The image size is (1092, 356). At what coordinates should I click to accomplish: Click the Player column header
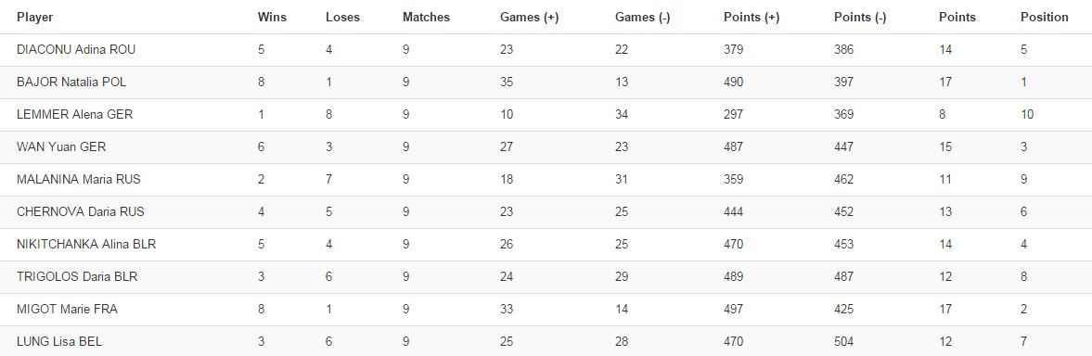pos(35,18)
